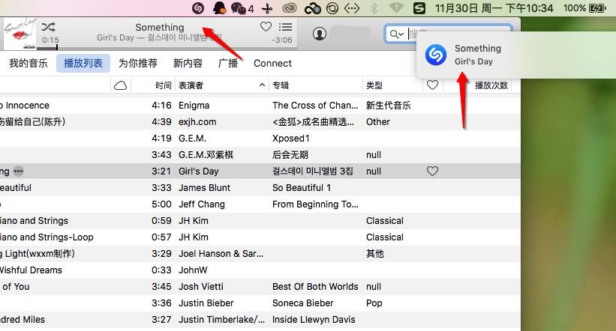The width and height of the screenshot is (616, 331).
Task: Open Bluetooth menu bar icon
Action: pyautogui.click(x=374, y=7)
